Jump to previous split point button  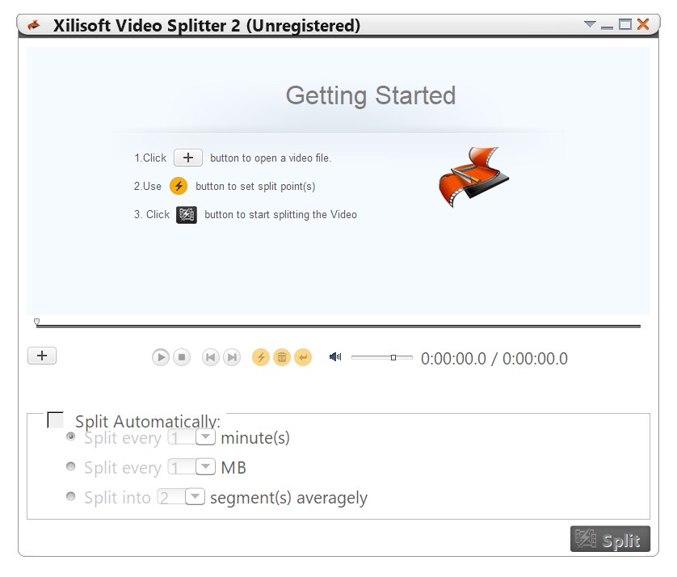(210, 358)
